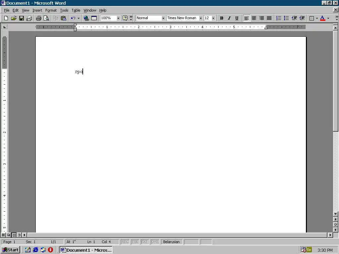
Task: Apply numbered list formatting
Action: pyautogui.click(x=279, y=18)
